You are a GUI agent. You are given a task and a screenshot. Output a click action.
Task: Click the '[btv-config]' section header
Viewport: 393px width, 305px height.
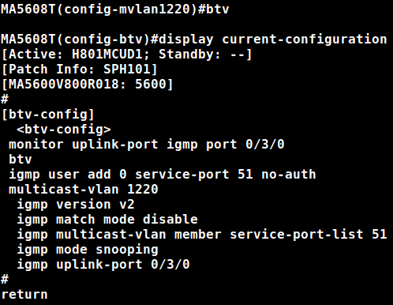point(48,115)
